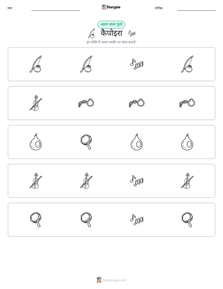
Task: Choose the music notes in the fifth row
Action: (x=137, y=220)
